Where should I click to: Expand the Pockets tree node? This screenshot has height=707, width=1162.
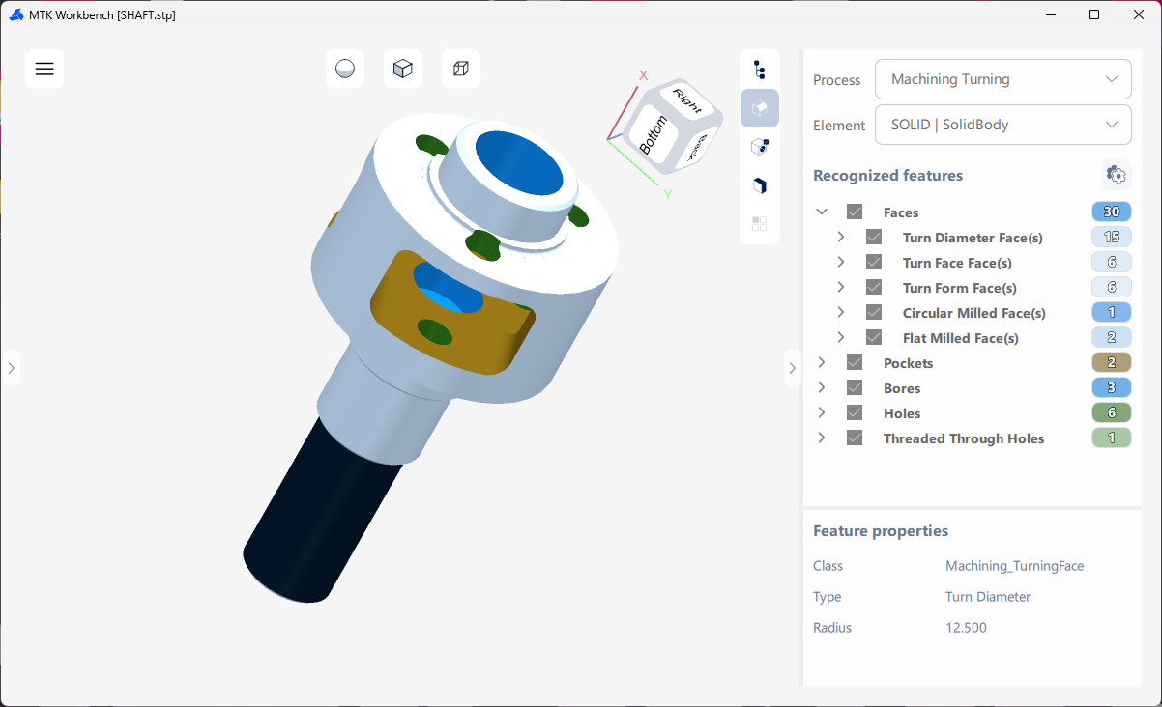point(822,362)
